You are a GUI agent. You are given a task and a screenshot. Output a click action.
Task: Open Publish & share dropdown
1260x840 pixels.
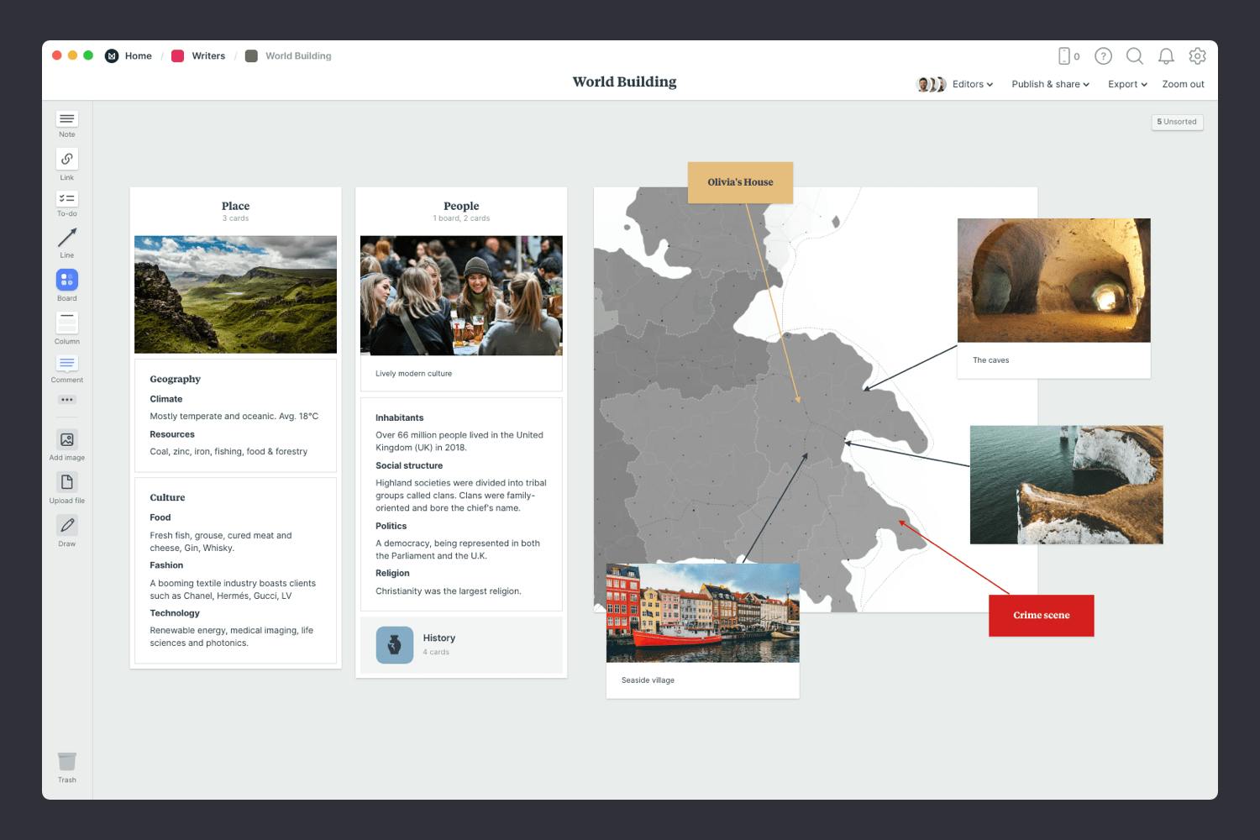1050,84
